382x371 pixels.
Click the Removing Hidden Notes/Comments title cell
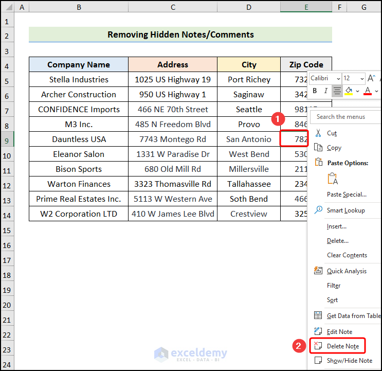point(180,34)
